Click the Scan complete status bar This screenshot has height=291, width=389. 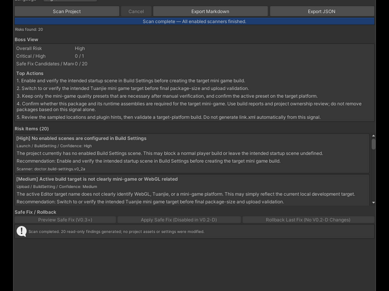194,21
